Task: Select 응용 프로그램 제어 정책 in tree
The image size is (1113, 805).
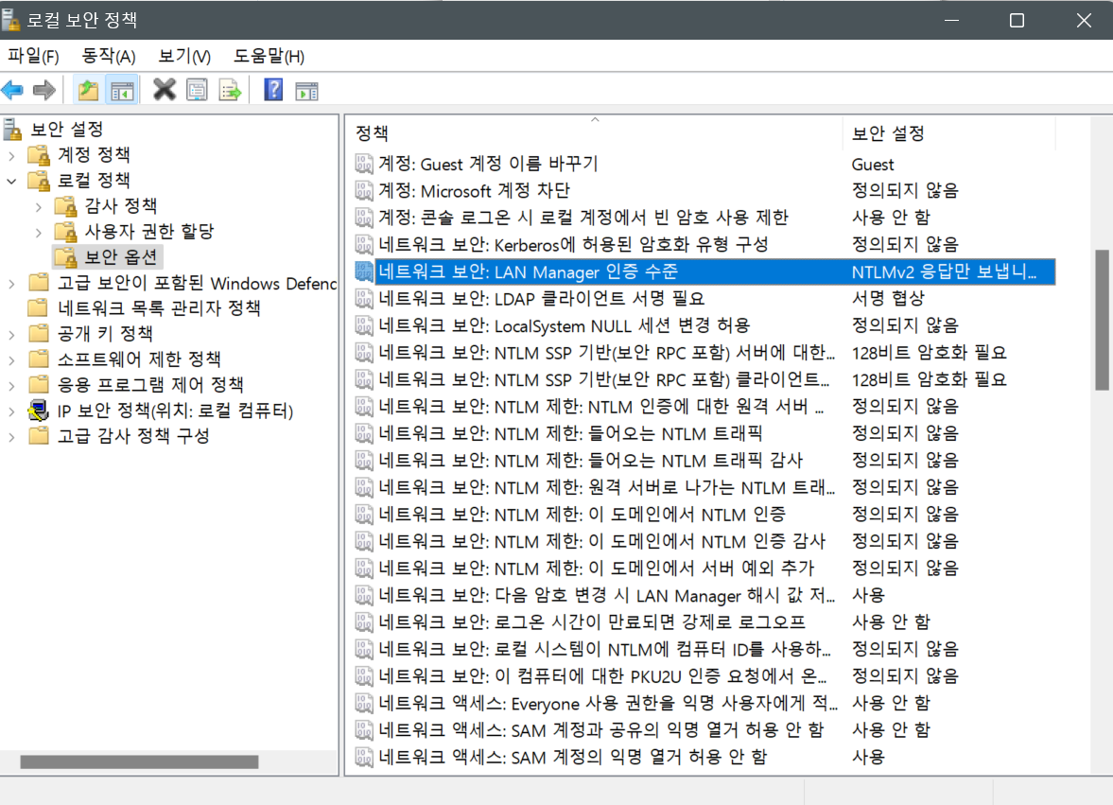Action: click(x=150, y=385)
